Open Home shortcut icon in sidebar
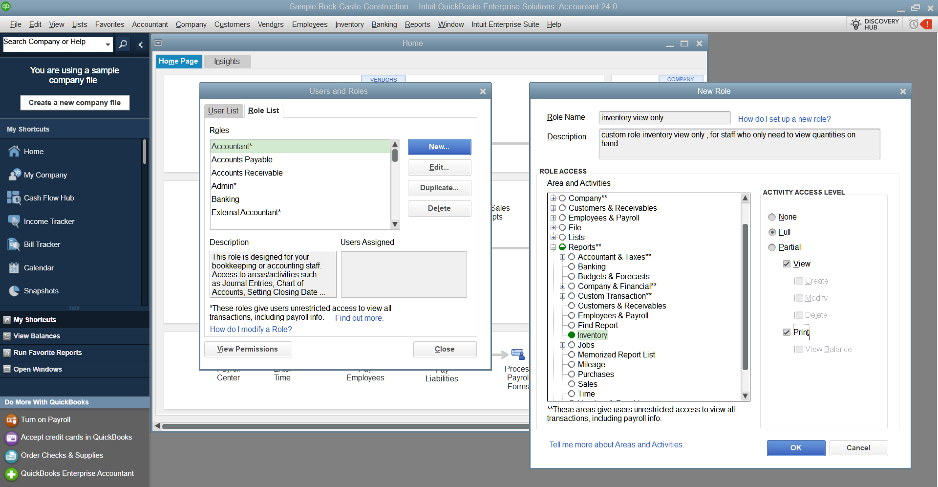Screen dimensions: 938x487 [14, 152]
